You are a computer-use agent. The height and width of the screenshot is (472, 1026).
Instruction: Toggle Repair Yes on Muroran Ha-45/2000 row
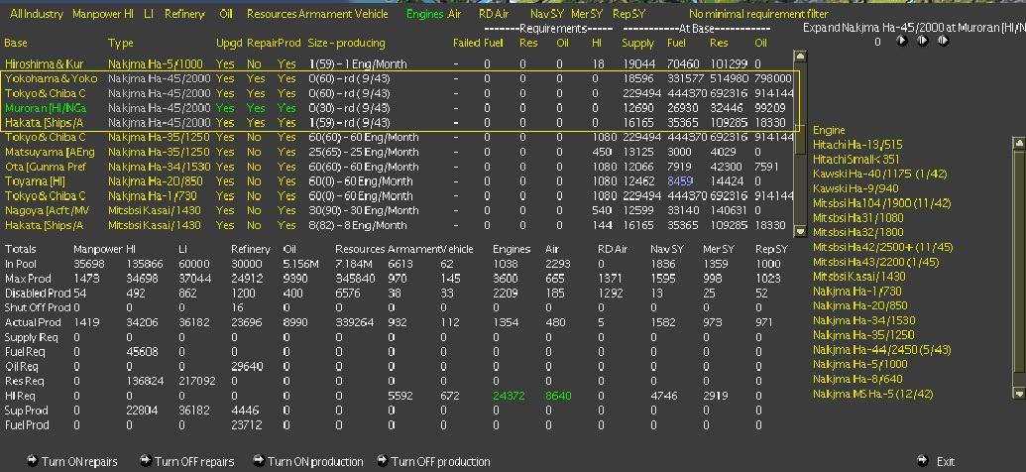coord(256,108)
